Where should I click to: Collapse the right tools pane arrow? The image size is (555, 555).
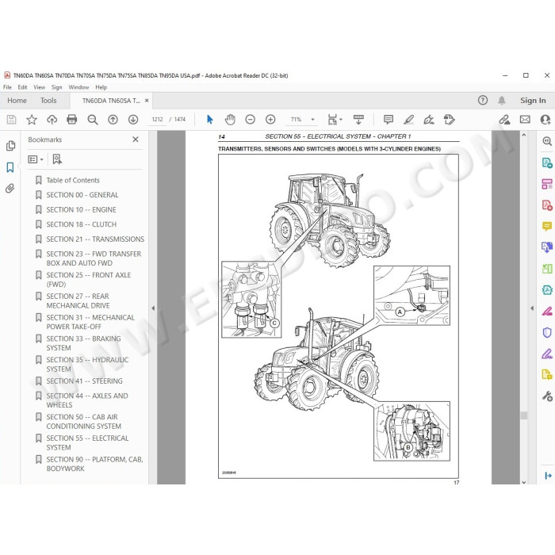point(532,308)
